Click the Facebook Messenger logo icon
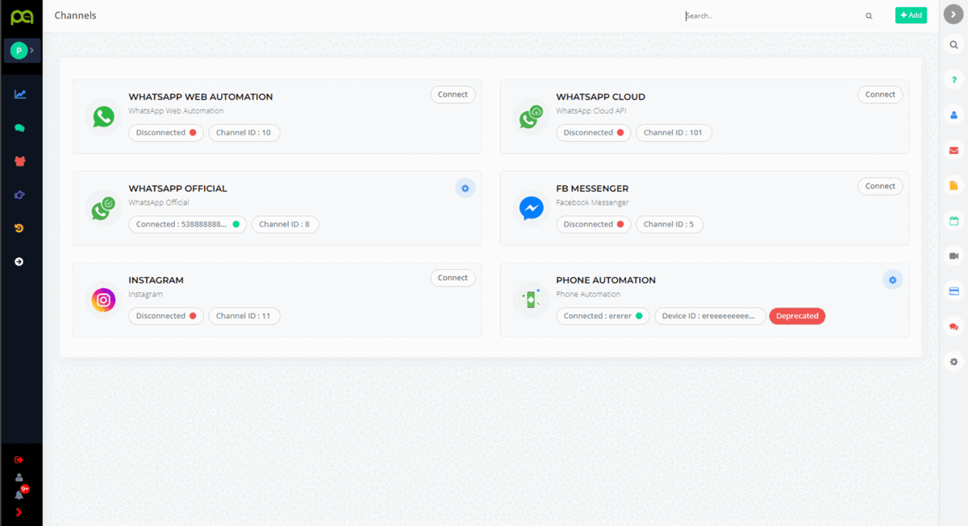The width and height of the screenshot is (968, 526). pyautogui.click(x=531, y=209)
